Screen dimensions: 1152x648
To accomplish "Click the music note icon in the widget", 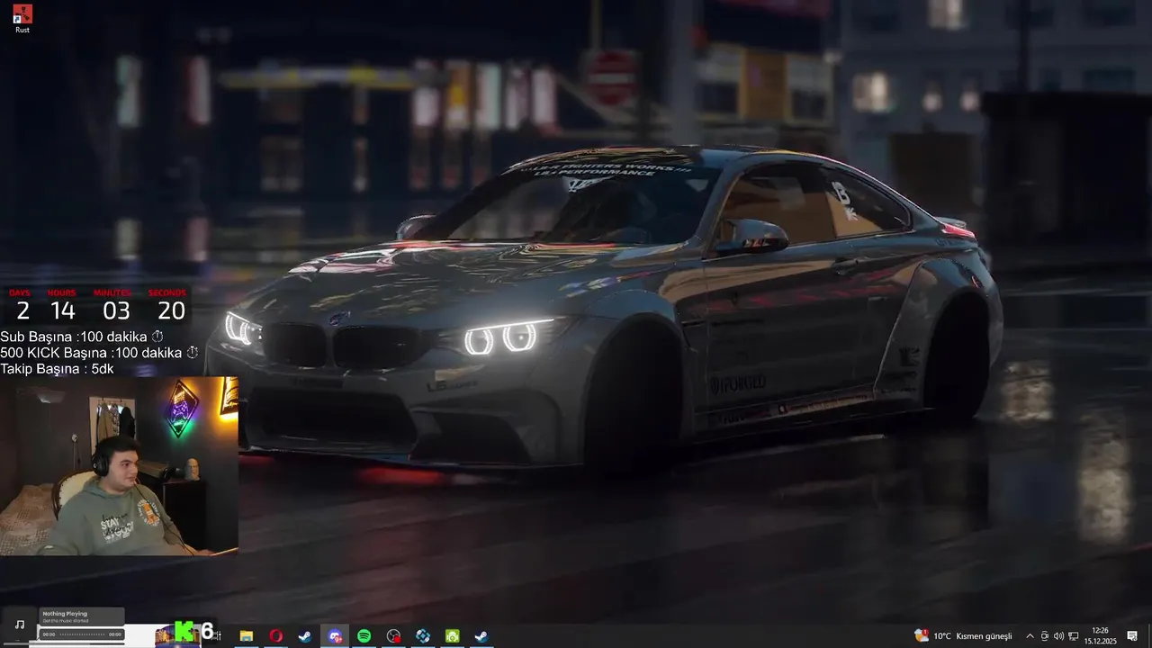I will click(20, 625).
